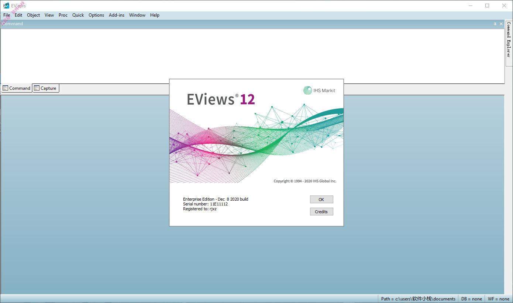Open the View menu
This screenshot has height=303, width=513.
click(x=49, y=15)
